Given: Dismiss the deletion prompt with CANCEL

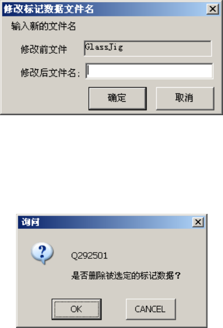Looking at the screenshot, I should (x=151, y=309).
